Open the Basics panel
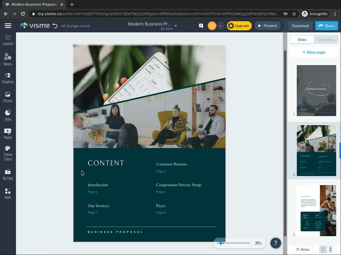The image size is (341, 255). (8, 59)
